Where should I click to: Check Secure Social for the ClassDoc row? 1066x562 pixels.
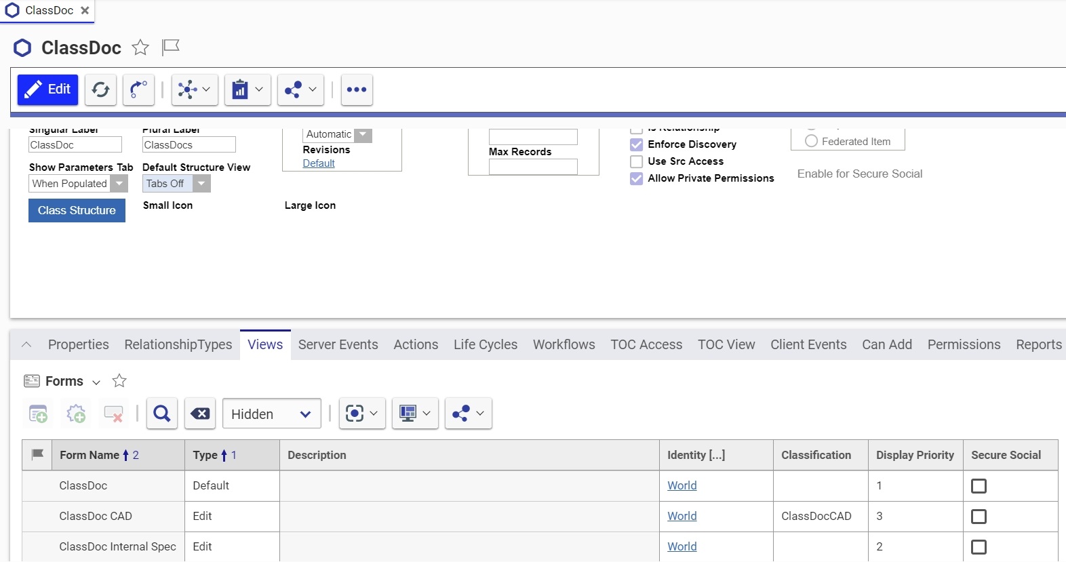coord(979,486)
